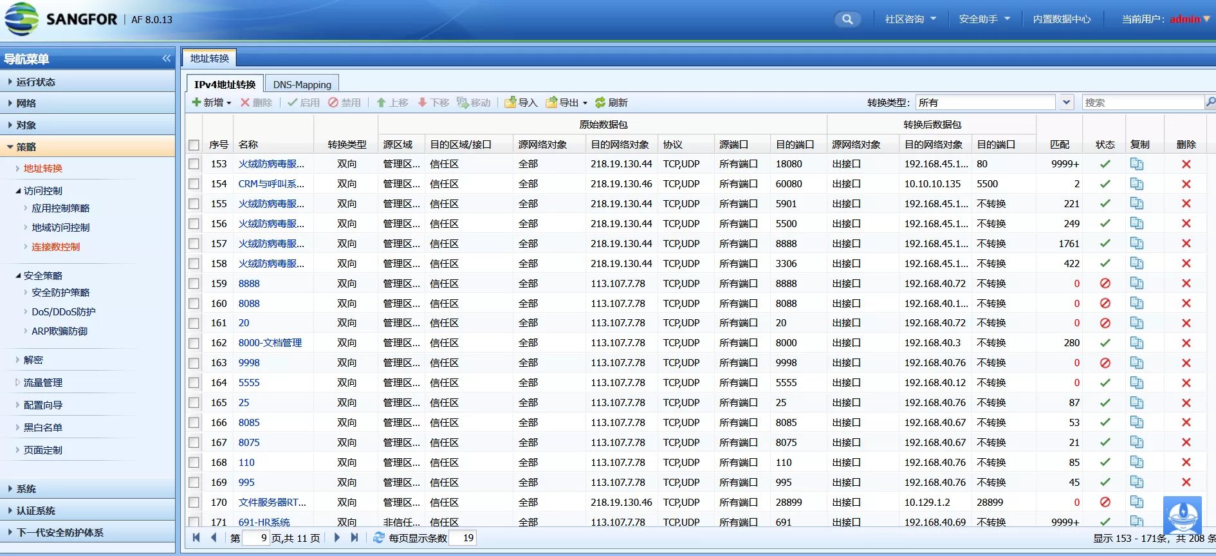
Task: Open the conversion type dropdown
Action: (x=1066, y=102)
